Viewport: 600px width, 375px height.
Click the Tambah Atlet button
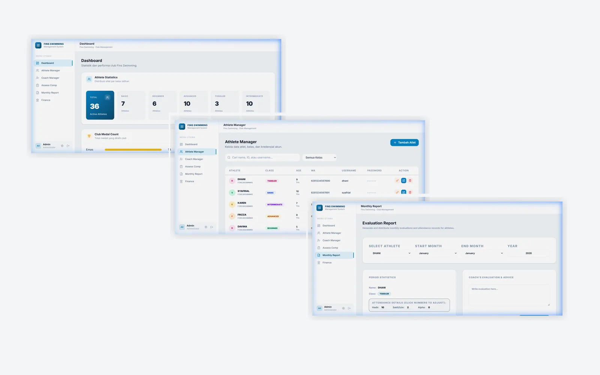point(404,142)
